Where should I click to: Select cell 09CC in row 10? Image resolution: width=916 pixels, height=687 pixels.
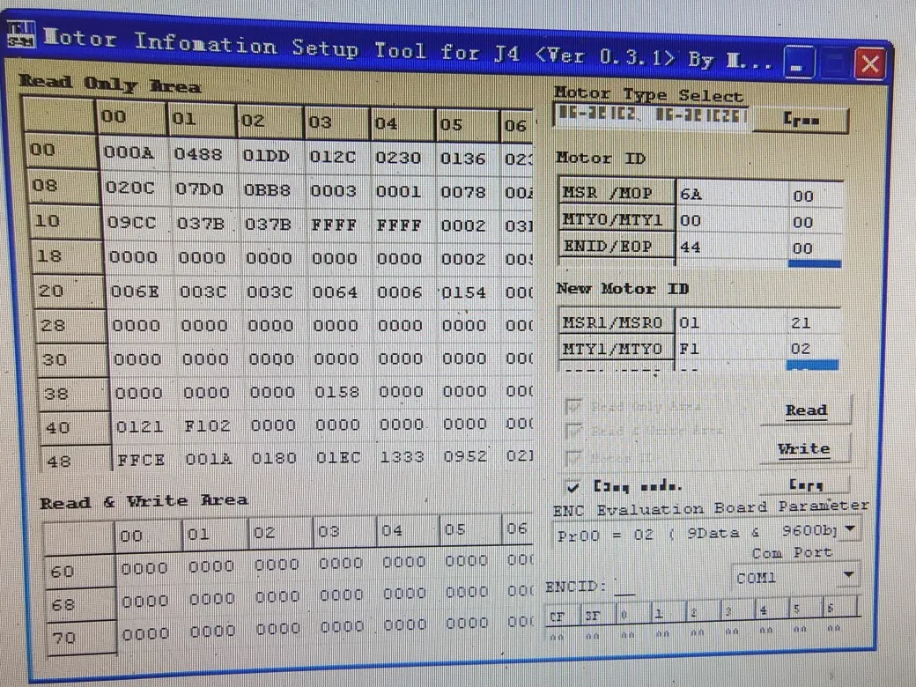(x=137, y=223)
